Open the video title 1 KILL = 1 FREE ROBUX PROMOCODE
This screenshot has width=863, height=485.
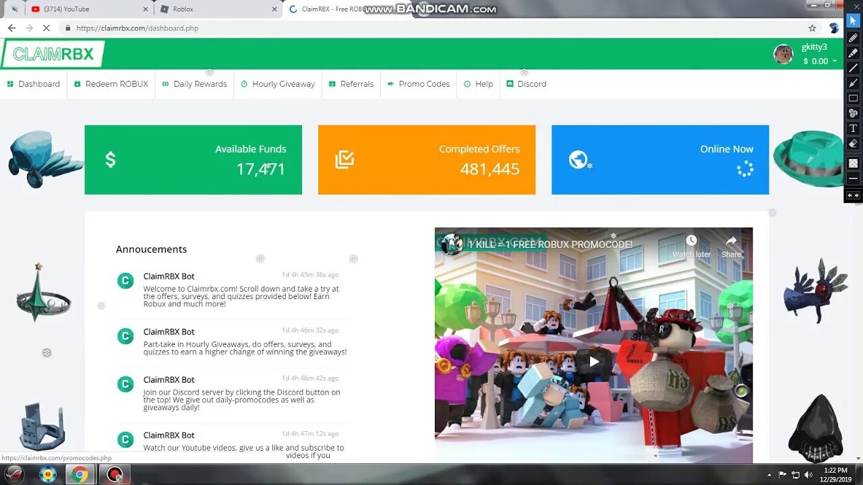coord(550,245)
